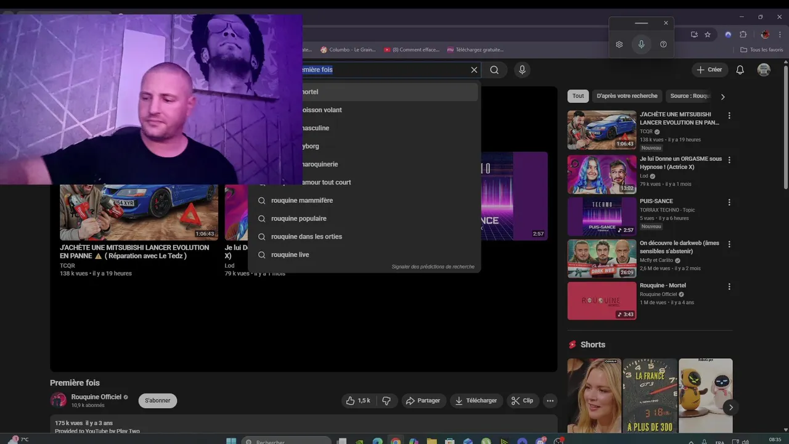
Task: Click the Partager button
Action: pos(423,401)
